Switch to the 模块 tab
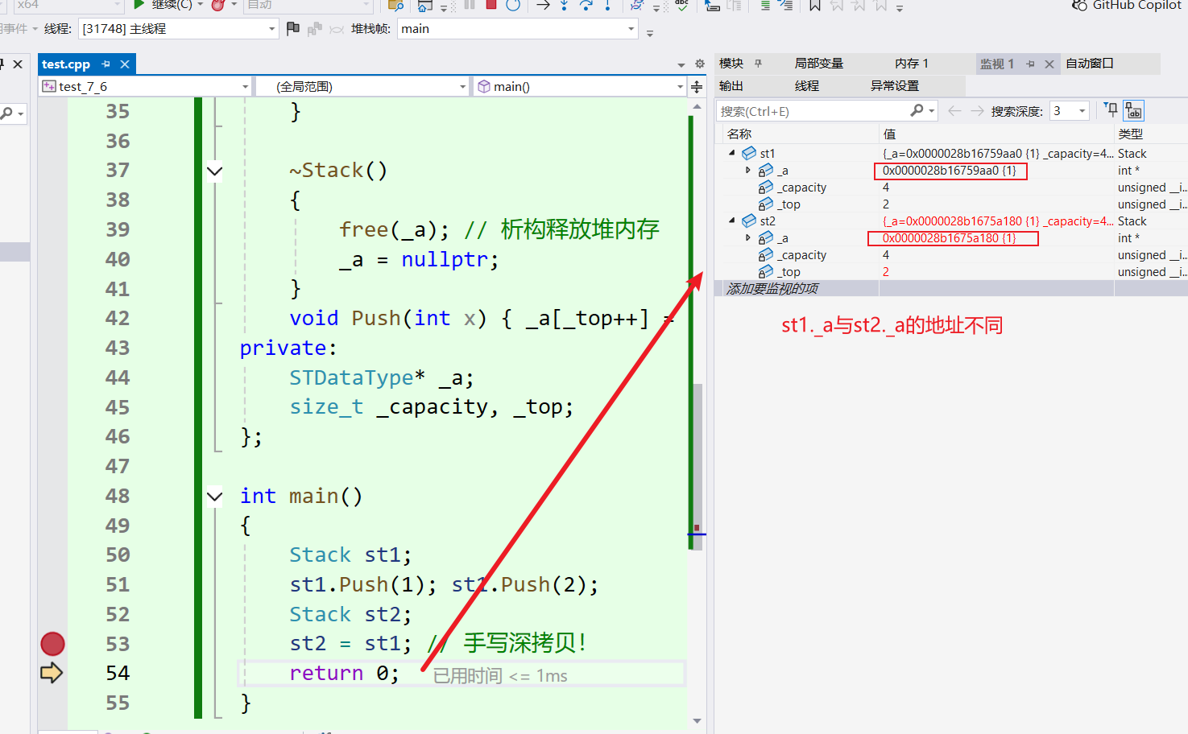 (731, 63)
